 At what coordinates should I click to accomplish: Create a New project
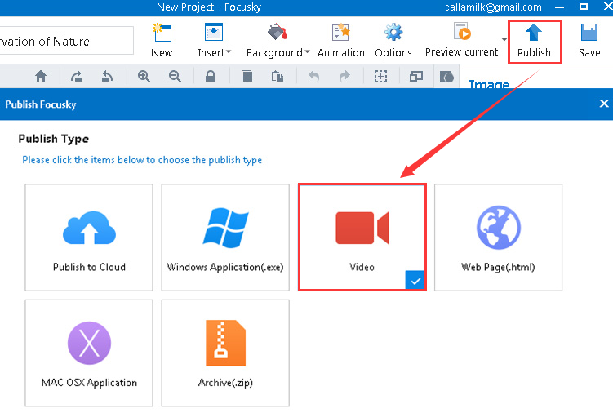click(x=162, y=41)
